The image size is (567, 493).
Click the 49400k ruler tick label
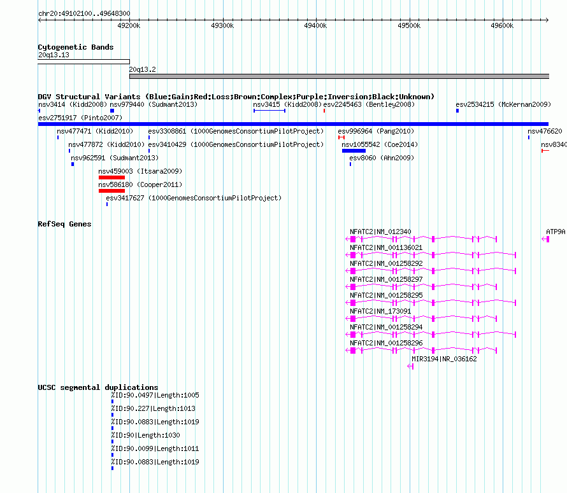(316, 25)
